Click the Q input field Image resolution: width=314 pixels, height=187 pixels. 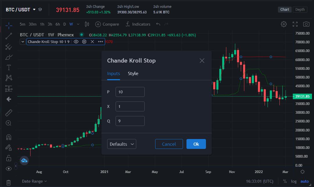[130, 121]
